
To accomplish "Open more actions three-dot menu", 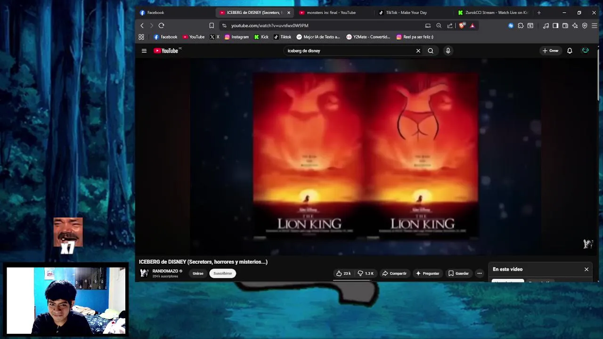I will pyautogui.click(x=480, y=274).
